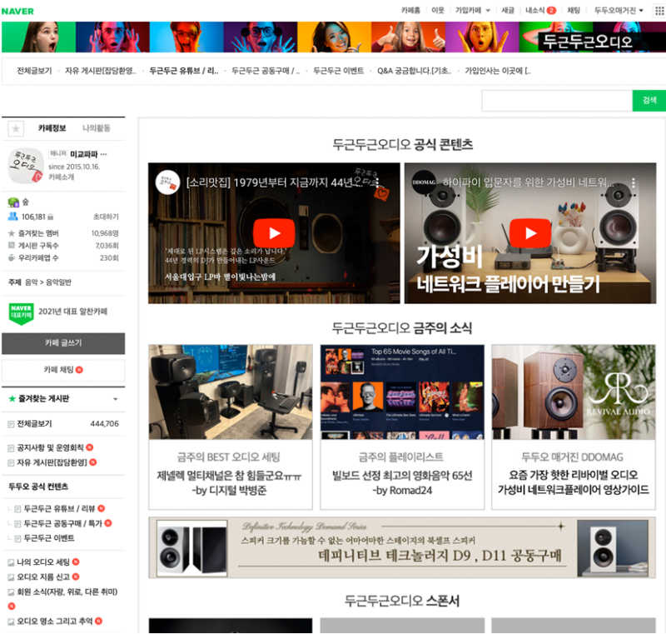
Task: Open 카페홈 in the top menu
Action: coord(410,11)
